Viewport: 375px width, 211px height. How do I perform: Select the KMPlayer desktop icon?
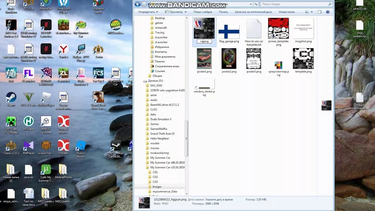click(x=29, y=147)
